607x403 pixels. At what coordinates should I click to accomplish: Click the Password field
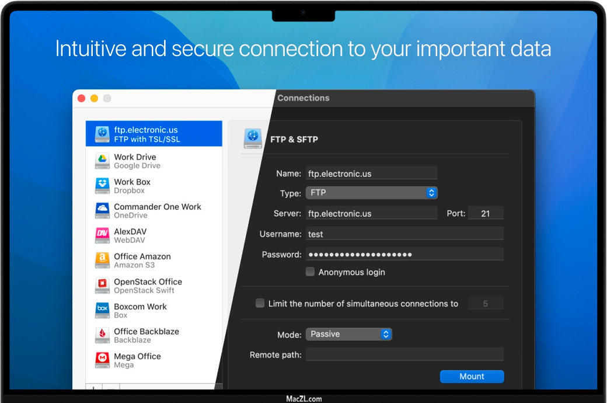(x=404, y=254)
